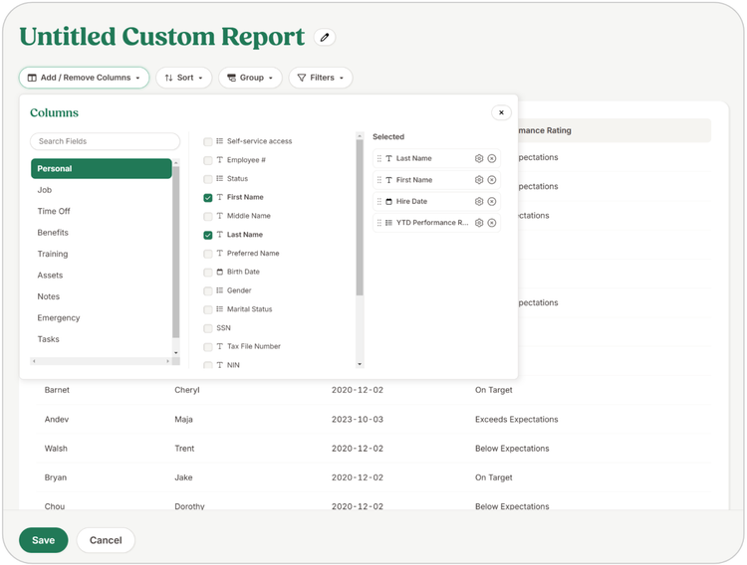The image size is (747, 565).
Task: Uncheck the Last Name field
Action: click(x=208, y=235)
